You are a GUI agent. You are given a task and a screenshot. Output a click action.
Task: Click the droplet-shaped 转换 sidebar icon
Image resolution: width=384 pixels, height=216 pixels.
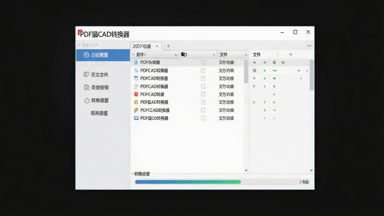(87, 100)
